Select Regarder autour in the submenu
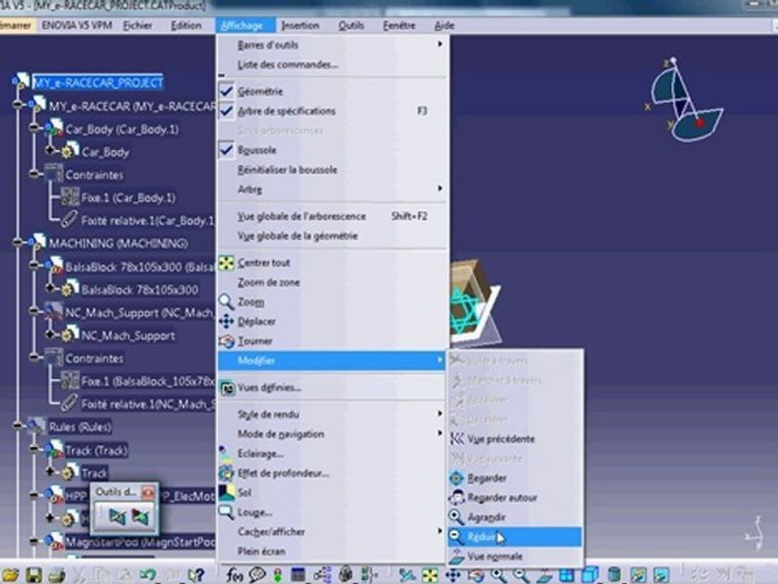The image size is (778, 584). click(x=515, y=497)
